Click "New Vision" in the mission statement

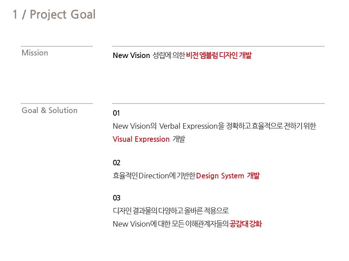pyautogui.click(x=131, y=55)
